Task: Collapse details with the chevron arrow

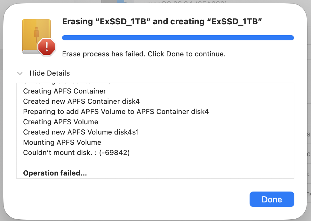Action: point(20,73)
